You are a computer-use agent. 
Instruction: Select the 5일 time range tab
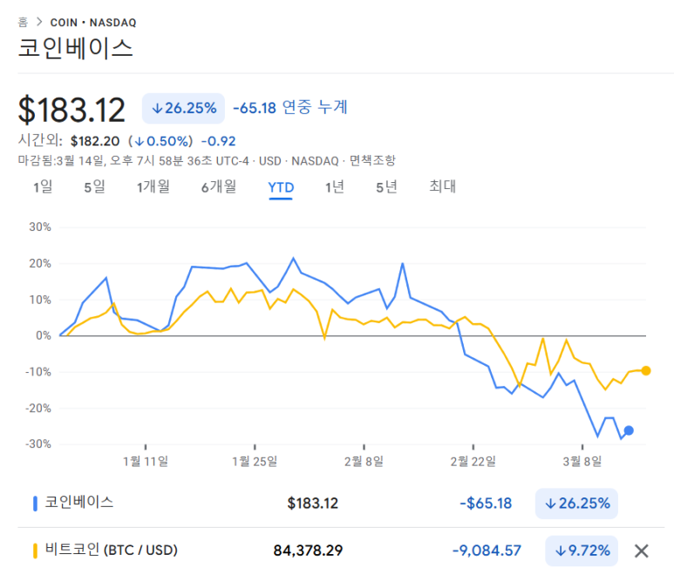[x=94, y=186]
